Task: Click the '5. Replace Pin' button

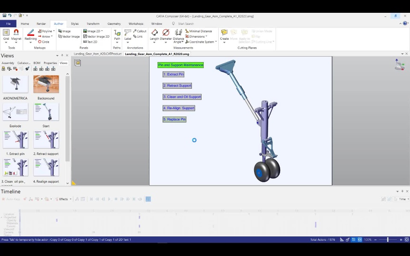Action: click(174, 119)
